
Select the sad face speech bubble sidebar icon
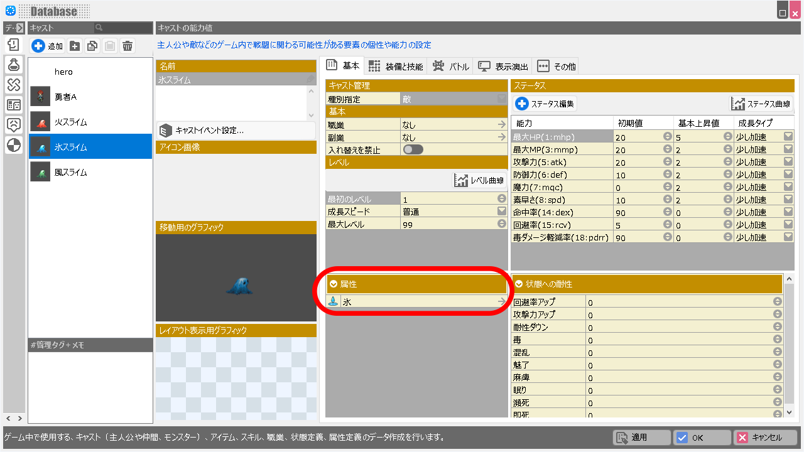[x=14, y=125]
